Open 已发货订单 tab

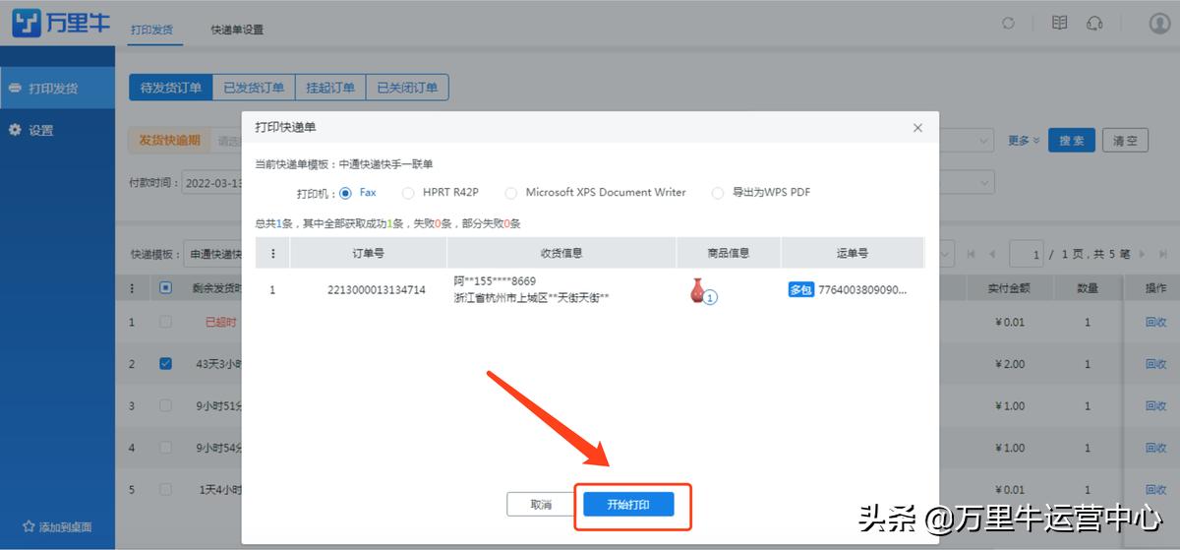point(253,88)
